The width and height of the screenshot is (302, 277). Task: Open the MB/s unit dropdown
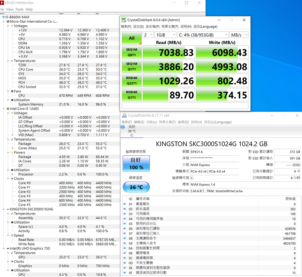pos(239,35)
